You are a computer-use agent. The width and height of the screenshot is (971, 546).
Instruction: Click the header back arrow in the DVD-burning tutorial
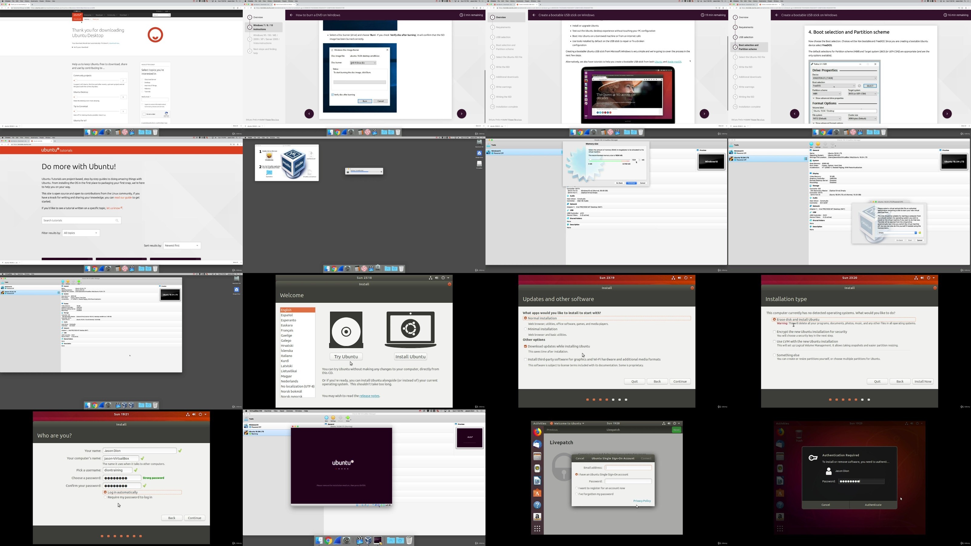[291, 15]
